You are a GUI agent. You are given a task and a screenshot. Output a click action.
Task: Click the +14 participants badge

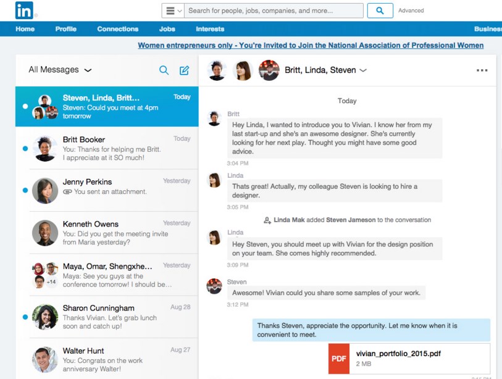(51, 282)
